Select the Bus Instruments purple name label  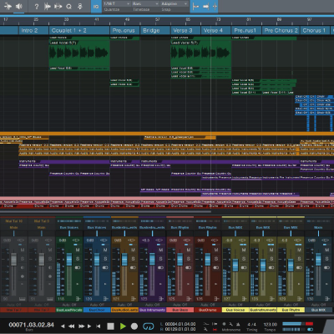[152, 310]
